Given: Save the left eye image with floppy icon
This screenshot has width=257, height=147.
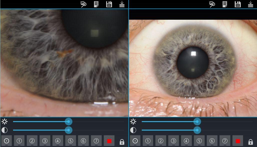Looking at the screenshot, I should 109,4.
